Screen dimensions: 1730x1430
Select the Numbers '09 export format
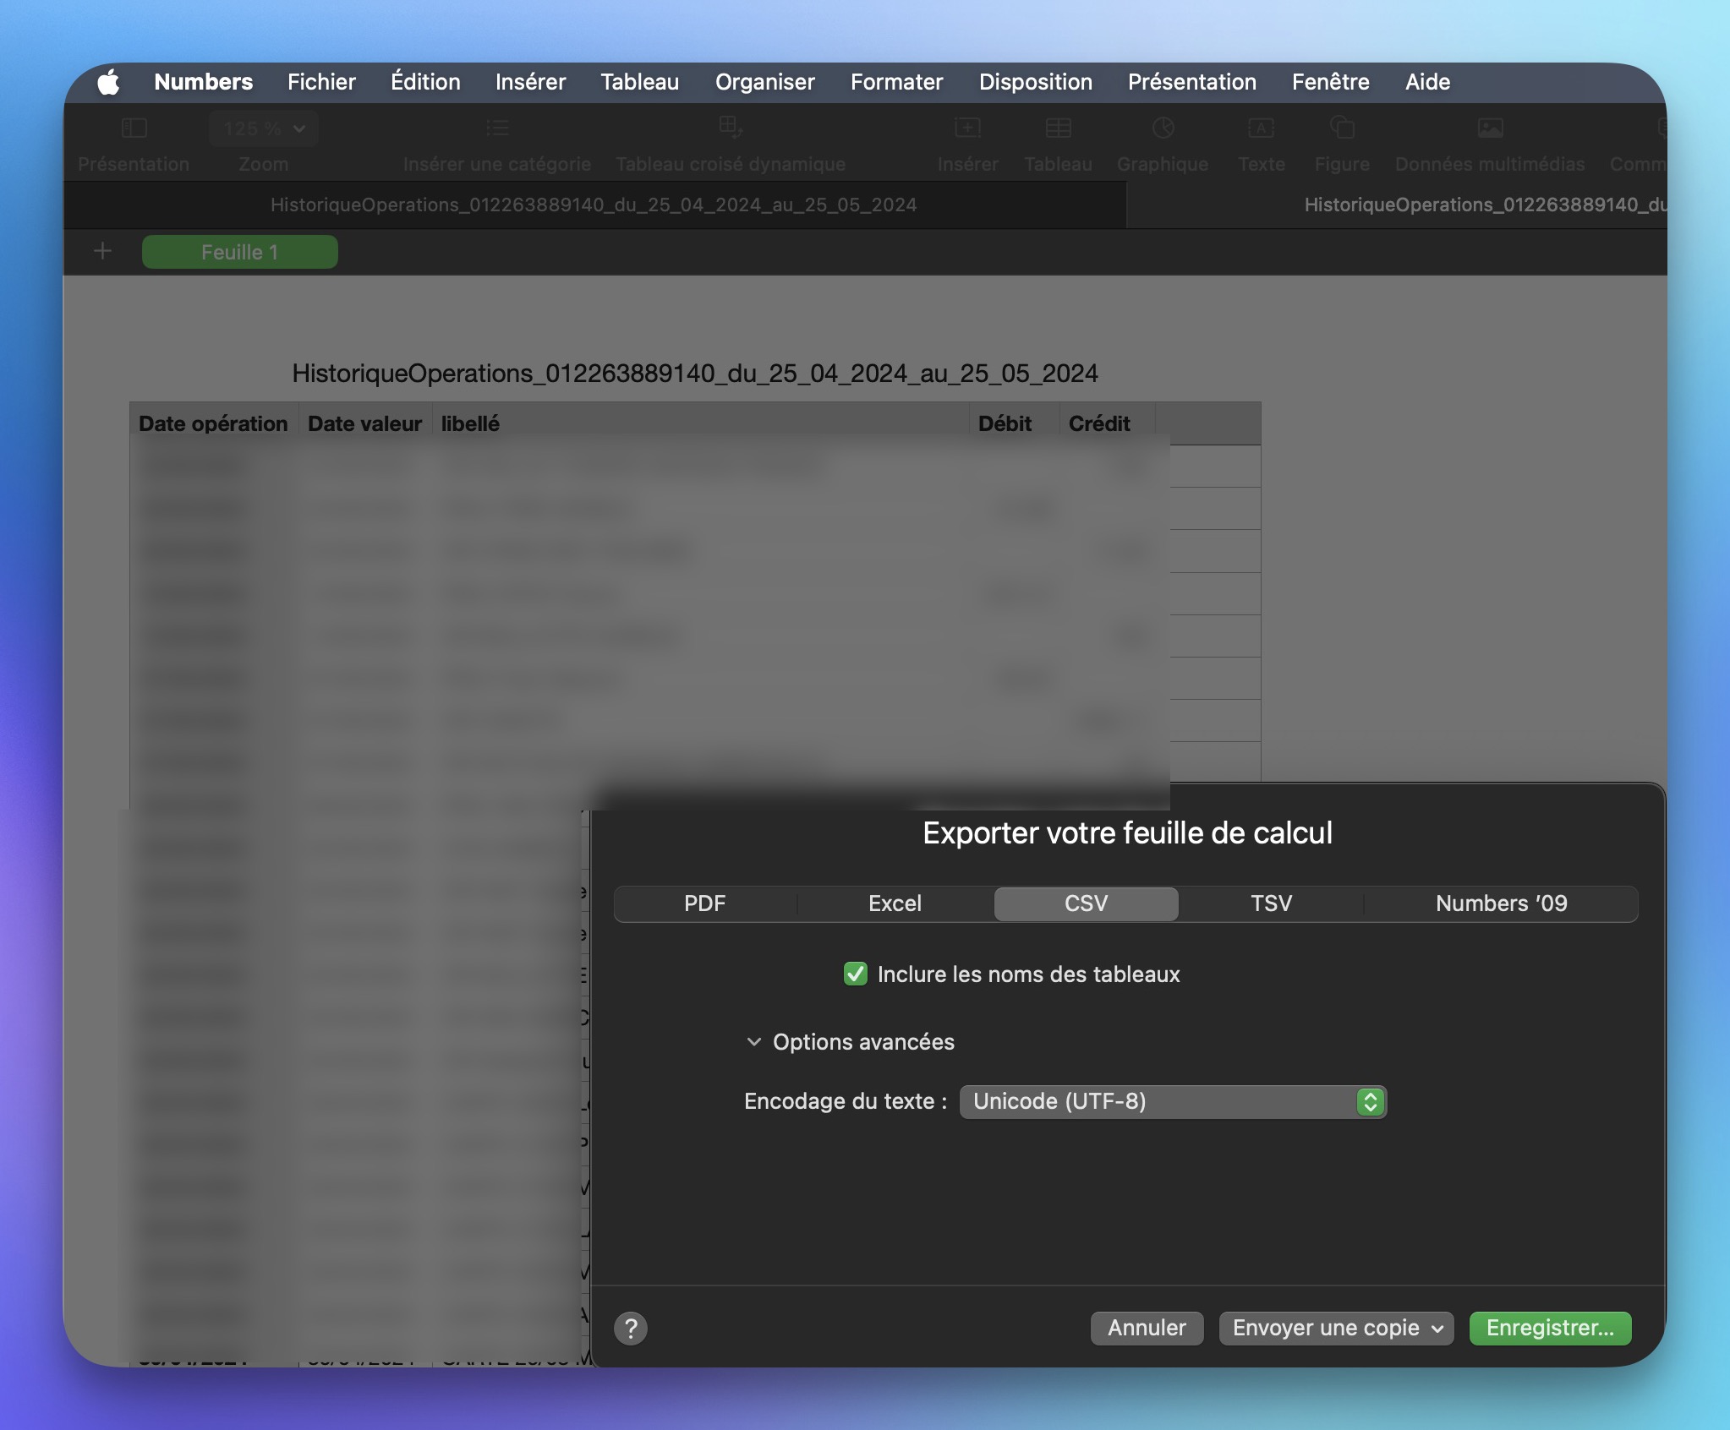click(1501, 903)
